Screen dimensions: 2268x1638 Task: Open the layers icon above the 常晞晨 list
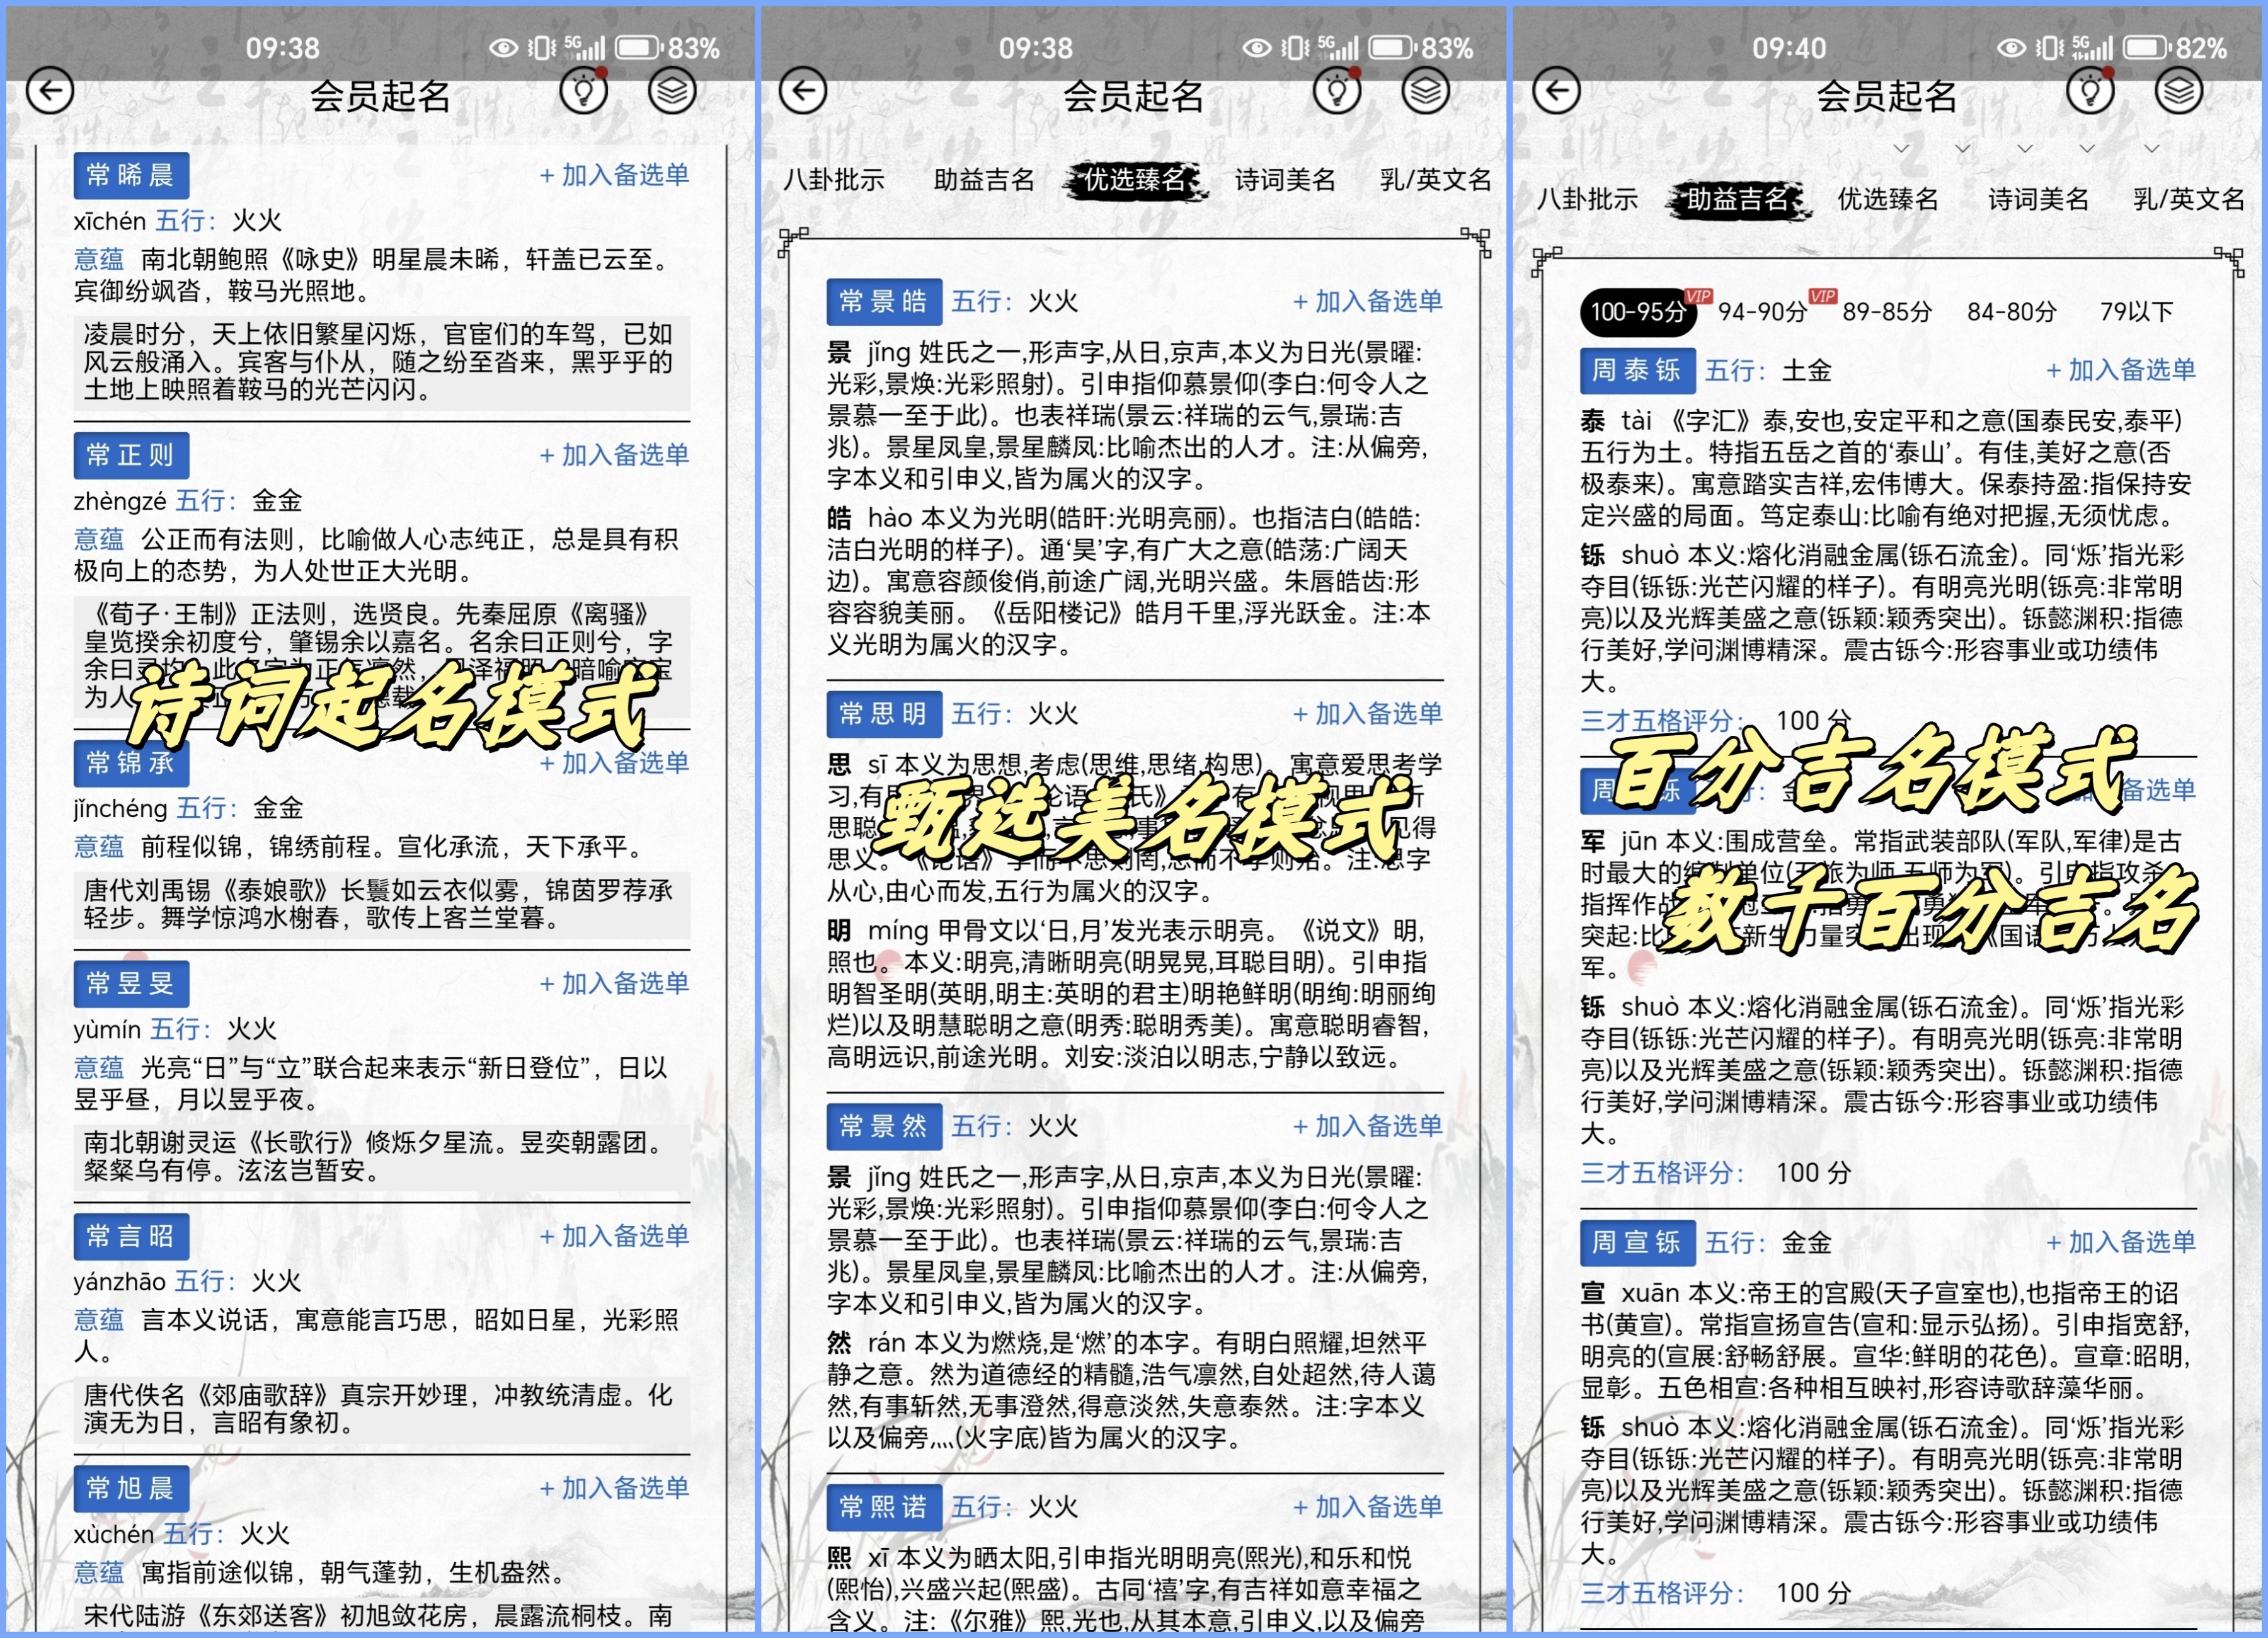[x=672, y=91]
